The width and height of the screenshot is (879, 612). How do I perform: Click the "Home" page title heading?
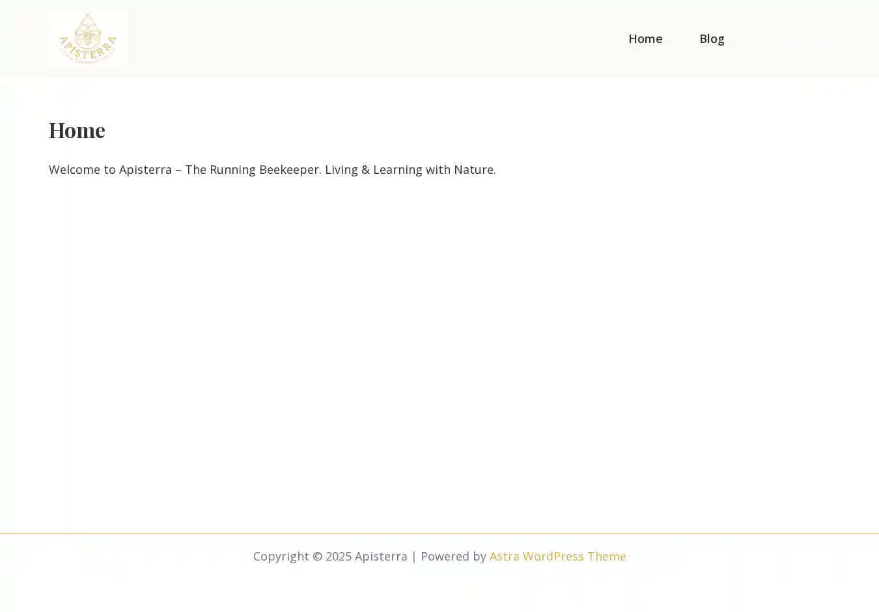click(77, 130)
